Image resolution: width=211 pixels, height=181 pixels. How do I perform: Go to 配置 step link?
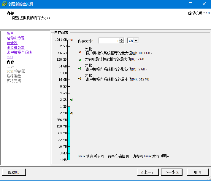click(10, 33)
